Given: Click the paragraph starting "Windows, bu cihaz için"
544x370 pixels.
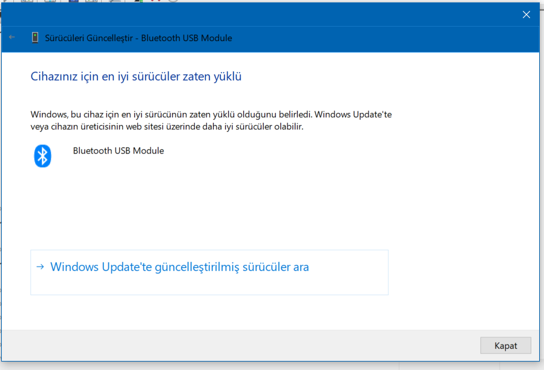Looking at the screenshot, I should (211, 120).
